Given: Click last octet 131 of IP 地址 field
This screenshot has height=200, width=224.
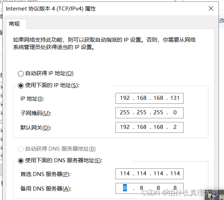Looking at the screenshot, I should (x=175, y=98).
